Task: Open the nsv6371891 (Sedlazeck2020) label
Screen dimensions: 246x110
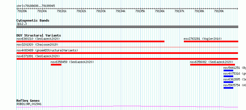Action: click(x=38, y=56)
